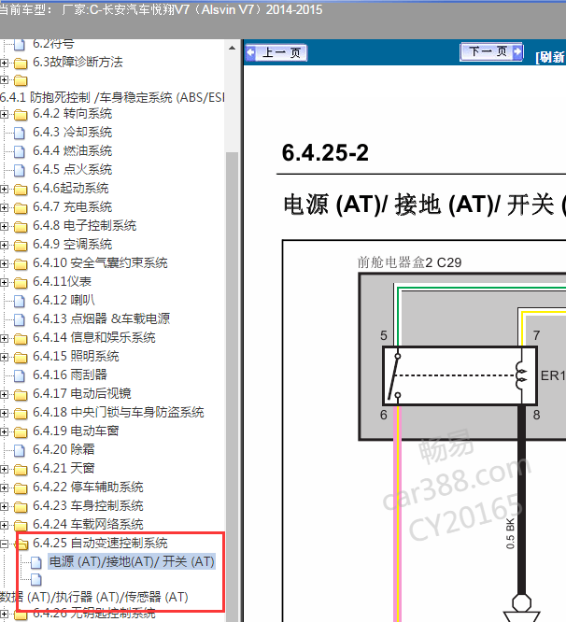Open the 6.4.5 点火系统 page

(x=73, y=170)
